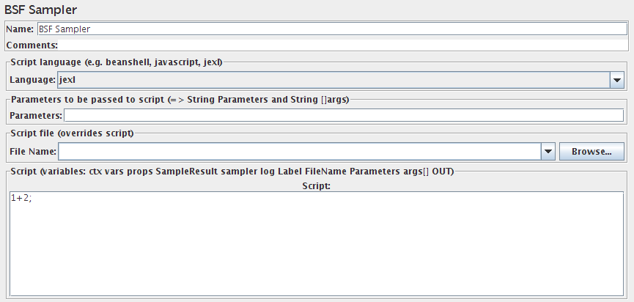The image size is (634, 302).
Task: Click the Comments: label
Action: [32, 45]
